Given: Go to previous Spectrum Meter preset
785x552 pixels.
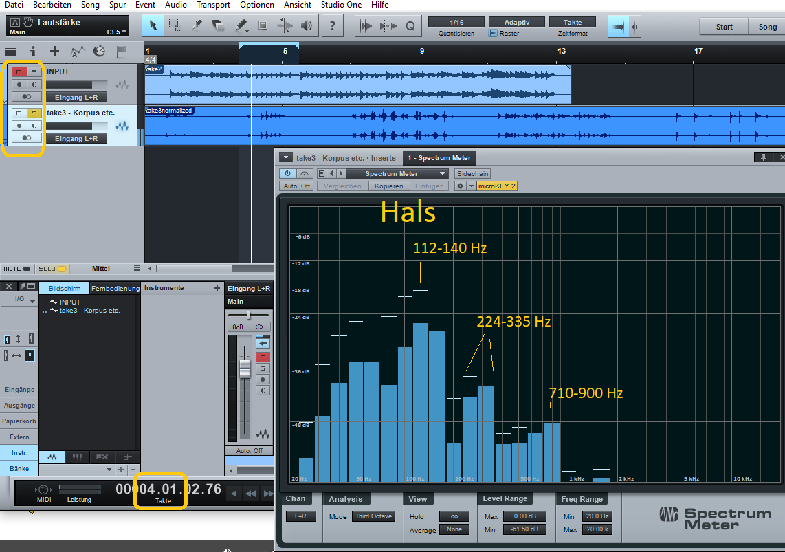Looking at the screenshot, I should (x=331, y=174).
